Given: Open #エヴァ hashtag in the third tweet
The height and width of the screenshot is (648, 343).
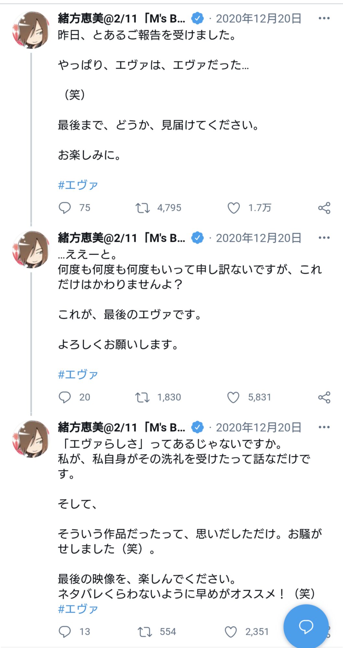Looking at the screenshot, I should [78, 609].
